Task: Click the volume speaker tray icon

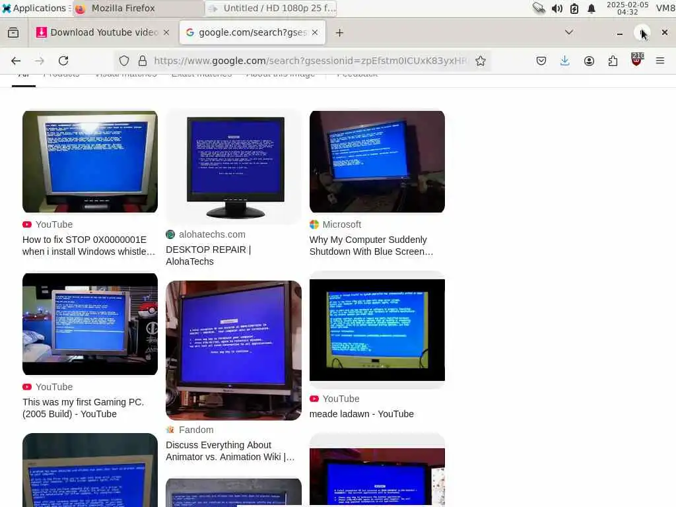Action: click(x=557, y=8)
